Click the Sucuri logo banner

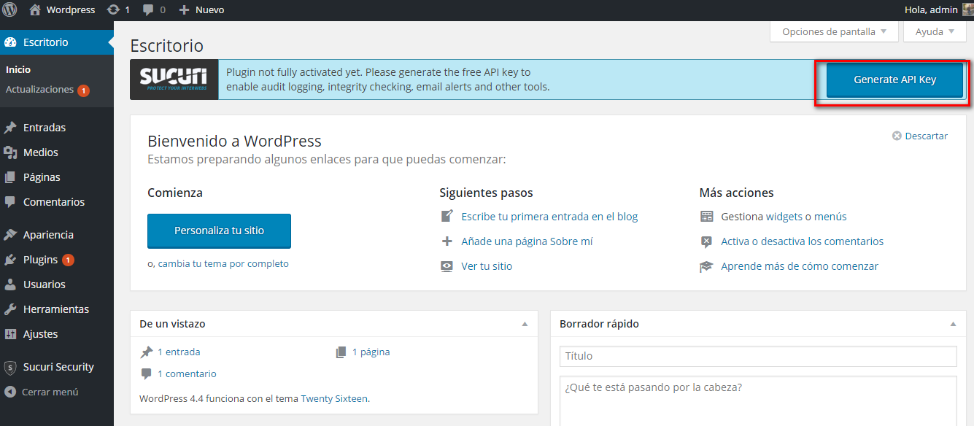click(x=174, y=80)
